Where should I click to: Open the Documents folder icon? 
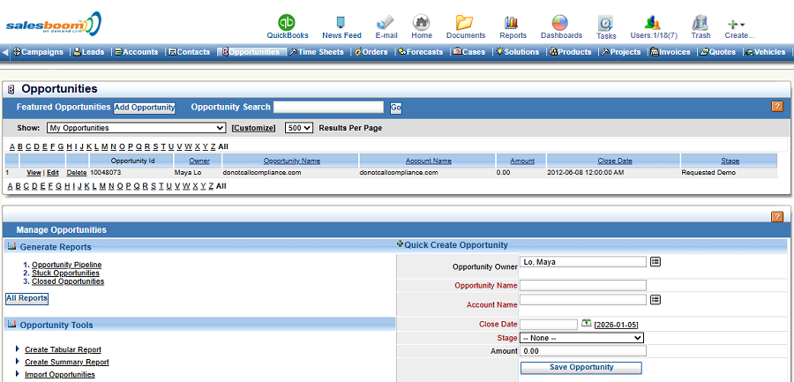(465, 23)
